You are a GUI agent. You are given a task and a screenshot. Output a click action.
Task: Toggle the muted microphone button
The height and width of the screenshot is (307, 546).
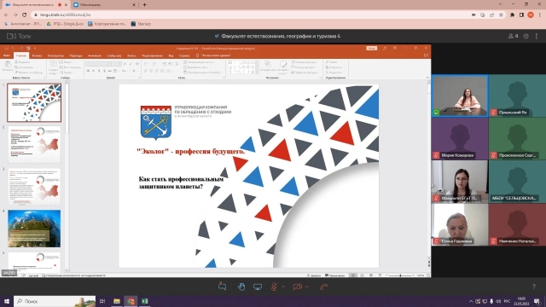[275, 287]
